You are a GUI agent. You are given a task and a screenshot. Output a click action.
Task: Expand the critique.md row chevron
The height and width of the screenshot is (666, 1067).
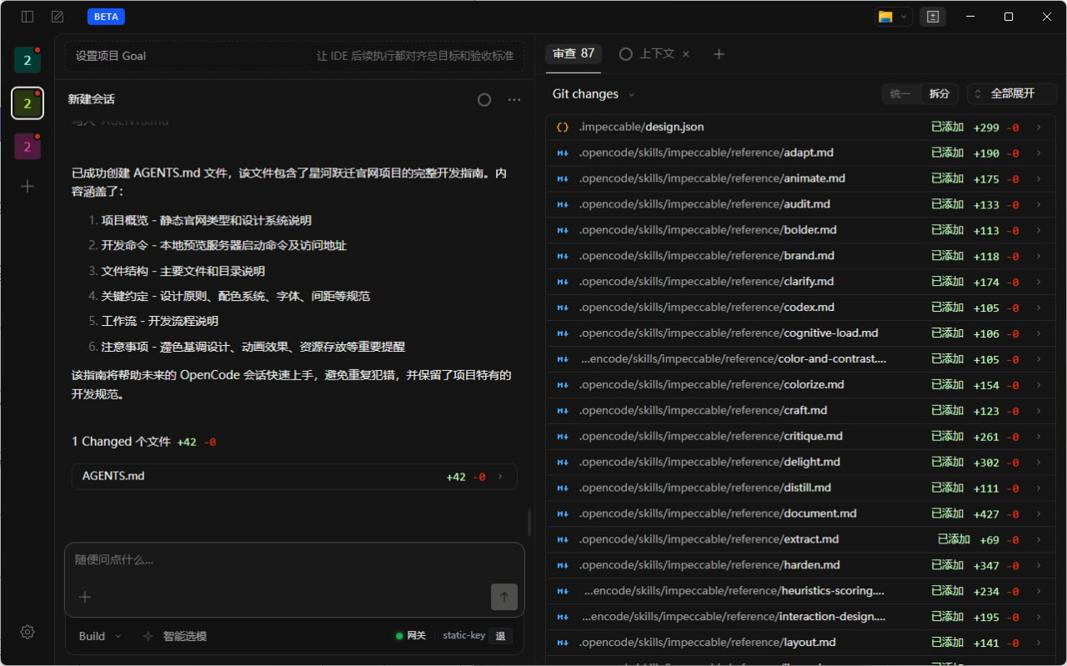tap(1039, 437)
